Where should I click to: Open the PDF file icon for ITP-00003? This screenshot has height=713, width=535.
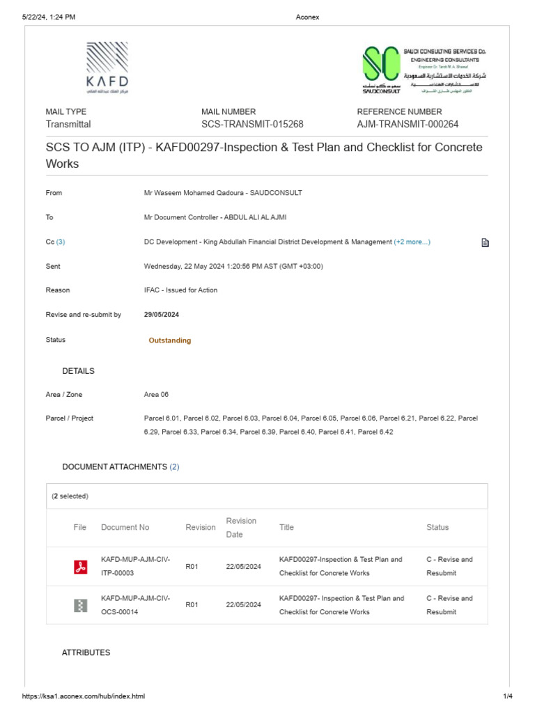81,567
